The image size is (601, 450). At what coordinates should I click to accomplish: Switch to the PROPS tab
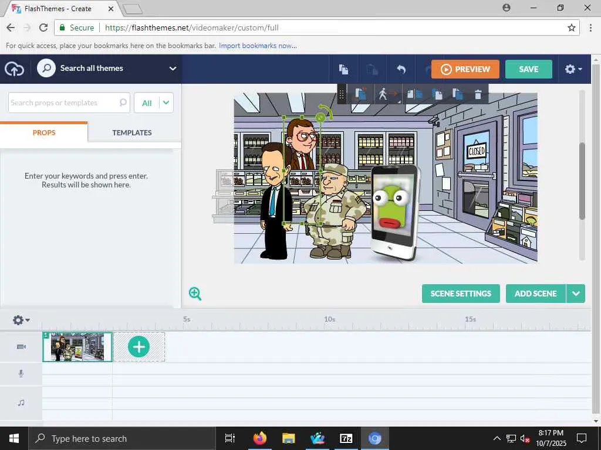pyautogui.click(x=44, y=133)
